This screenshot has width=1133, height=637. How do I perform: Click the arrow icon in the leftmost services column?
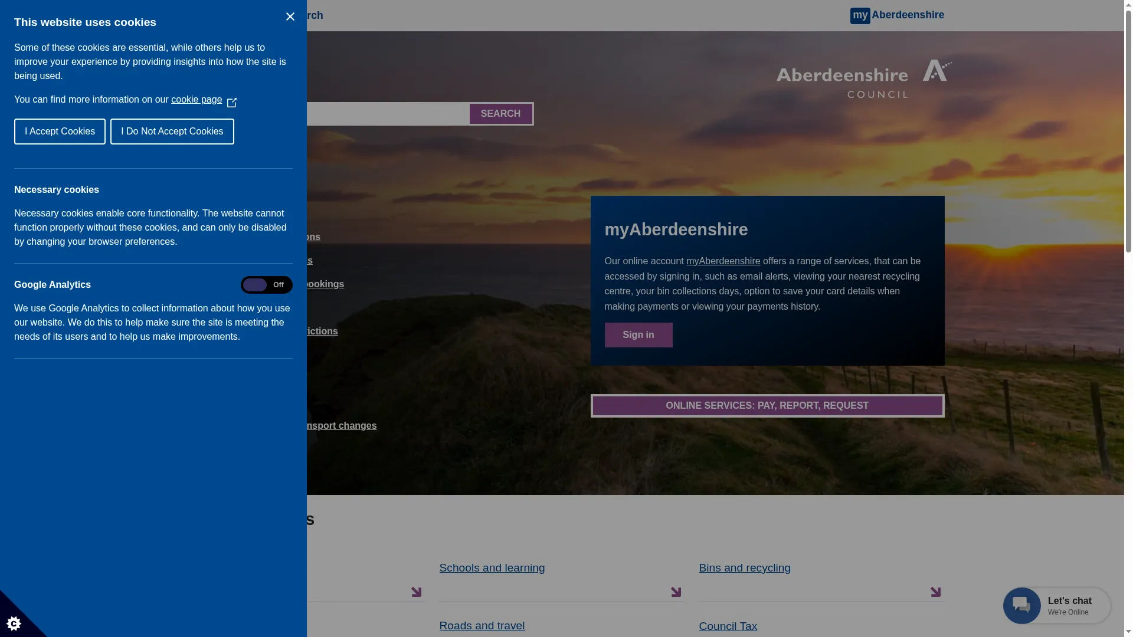point(416,592)
